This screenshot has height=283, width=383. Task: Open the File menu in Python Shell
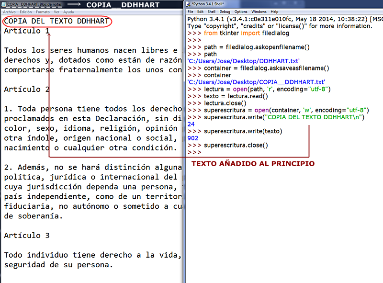tap(190, 11)
